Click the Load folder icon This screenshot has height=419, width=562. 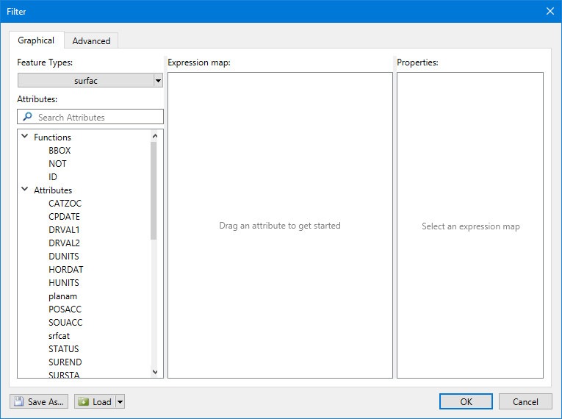83,401
